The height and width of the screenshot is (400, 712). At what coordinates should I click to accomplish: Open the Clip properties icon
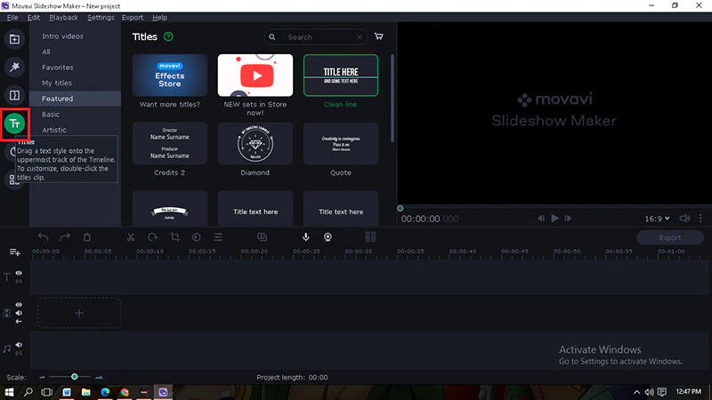(218, 236)
